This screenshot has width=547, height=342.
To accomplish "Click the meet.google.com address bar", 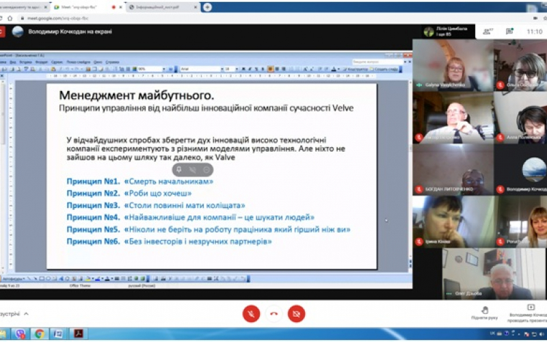I will (x=272, y=18).
